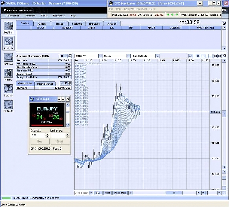Click the F button in the quote list header

coord(66,83)
